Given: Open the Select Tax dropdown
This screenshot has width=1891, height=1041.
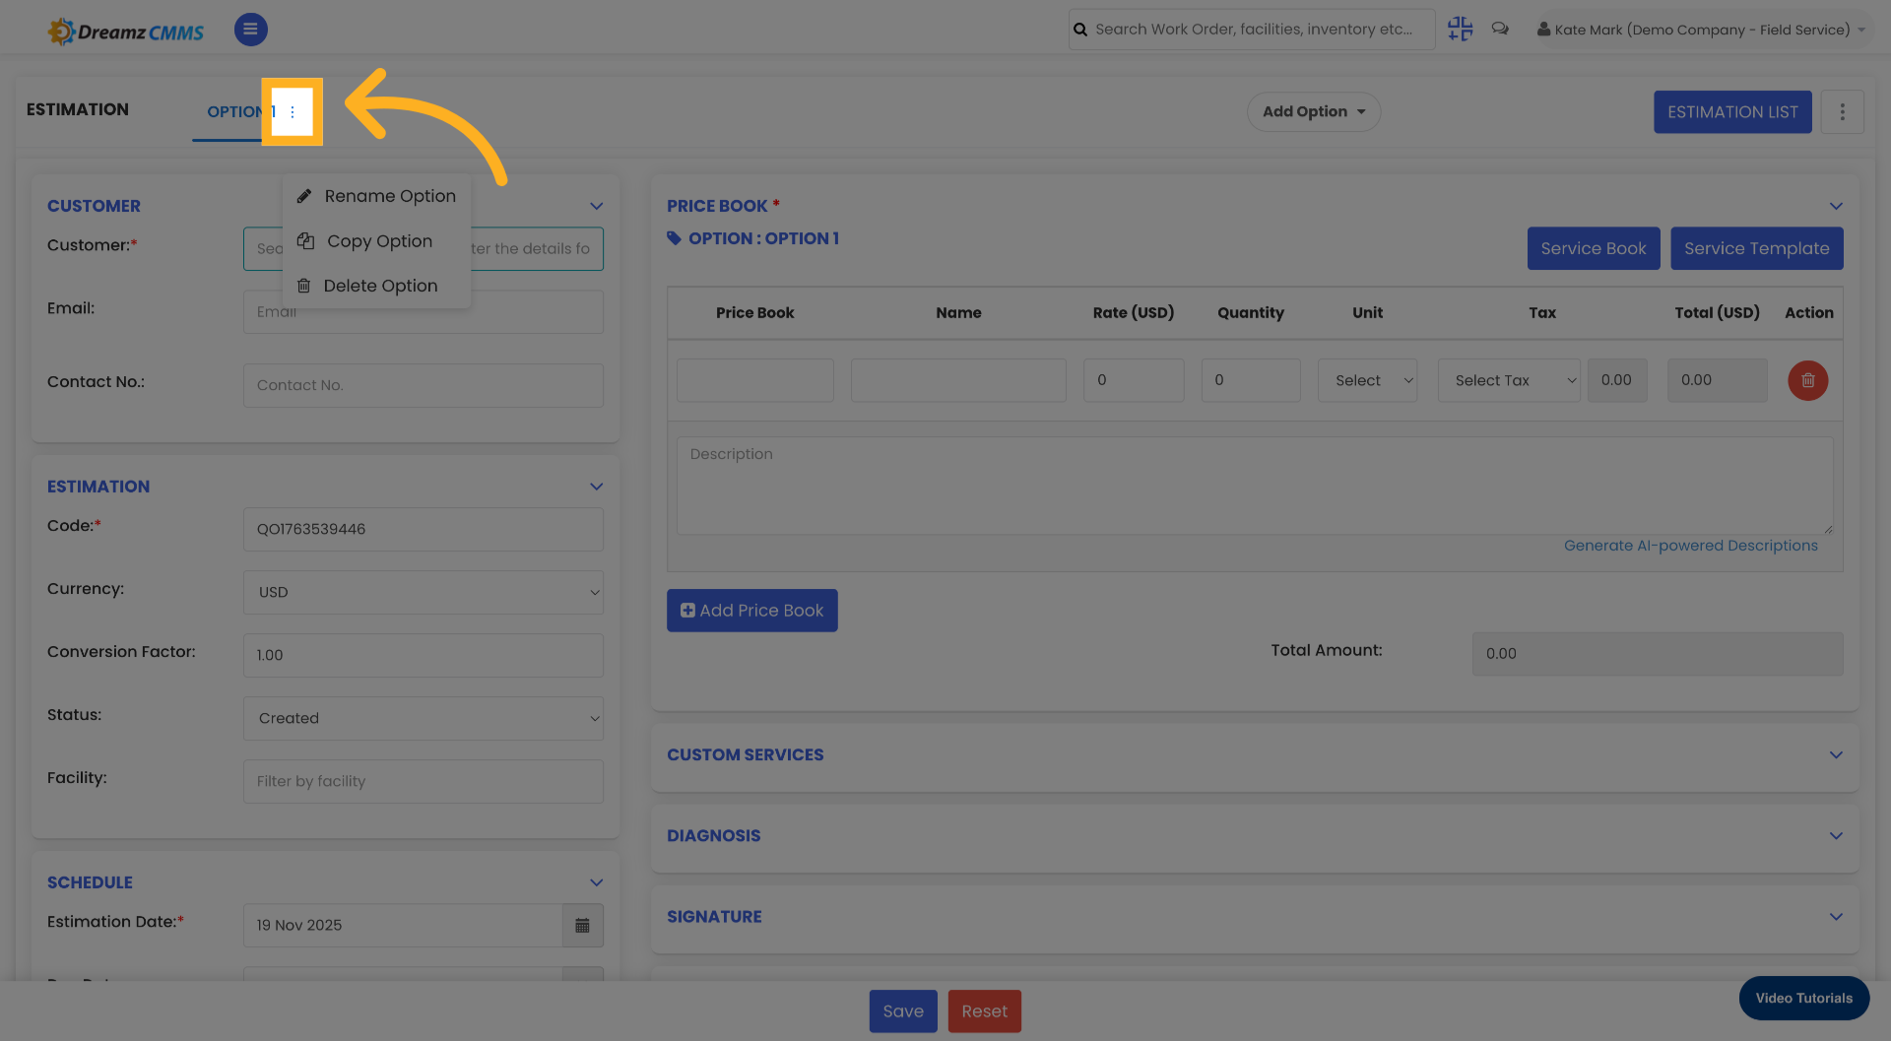Looking at the screenshot, I should (1509, 380).
